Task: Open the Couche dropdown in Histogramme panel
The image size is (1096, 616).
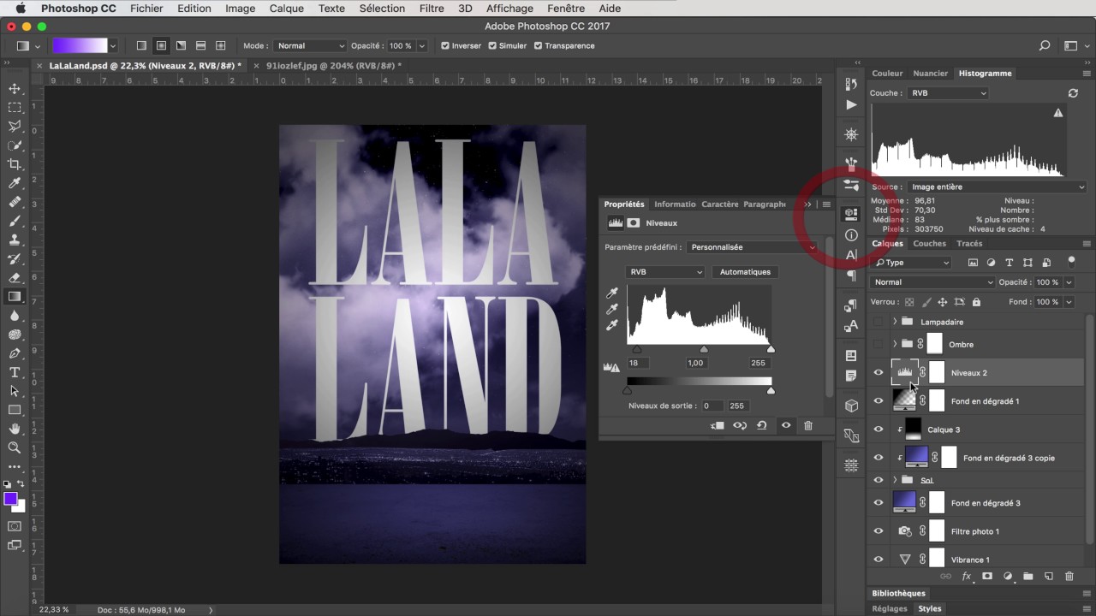Action: pos(948,93)
